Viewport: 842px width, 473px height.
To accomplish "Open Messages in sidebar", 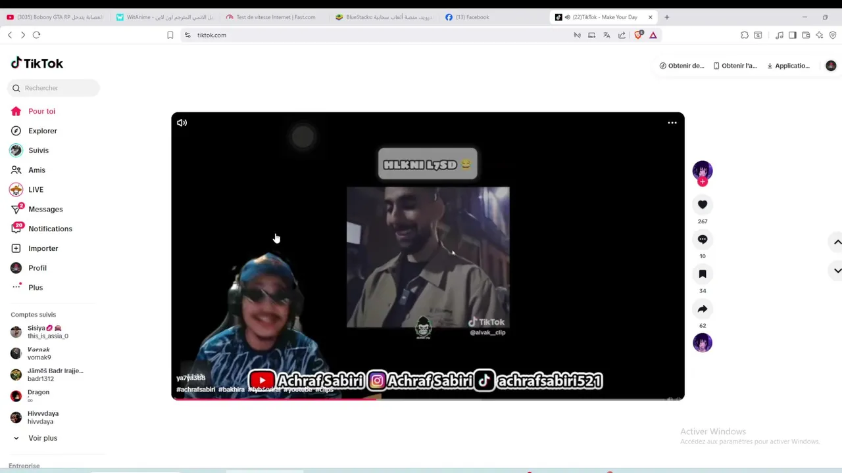I will tap(45, 209).
